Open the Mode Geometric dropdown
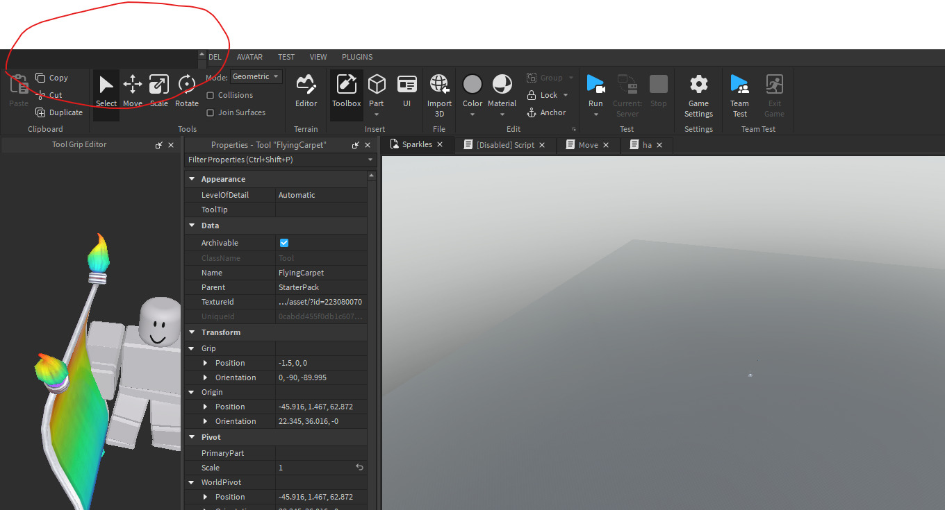This screenshot has width=945, height=510. coord(256,76)
